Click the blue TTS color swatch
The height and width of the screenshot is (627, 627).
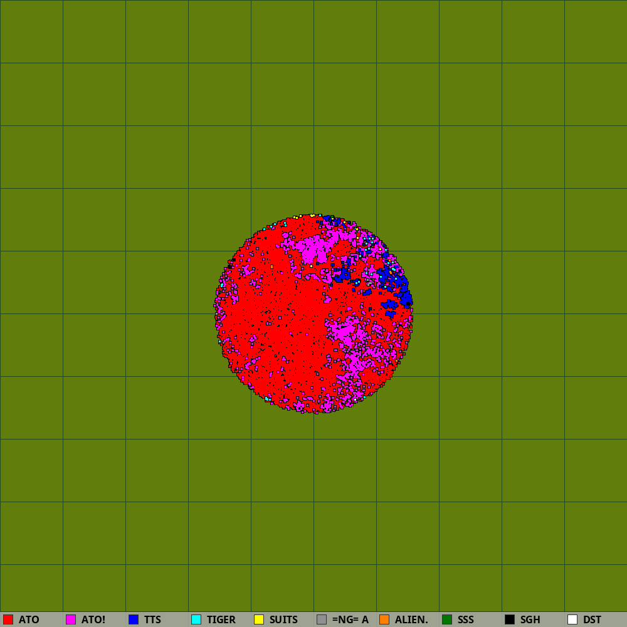coord(134,619)
